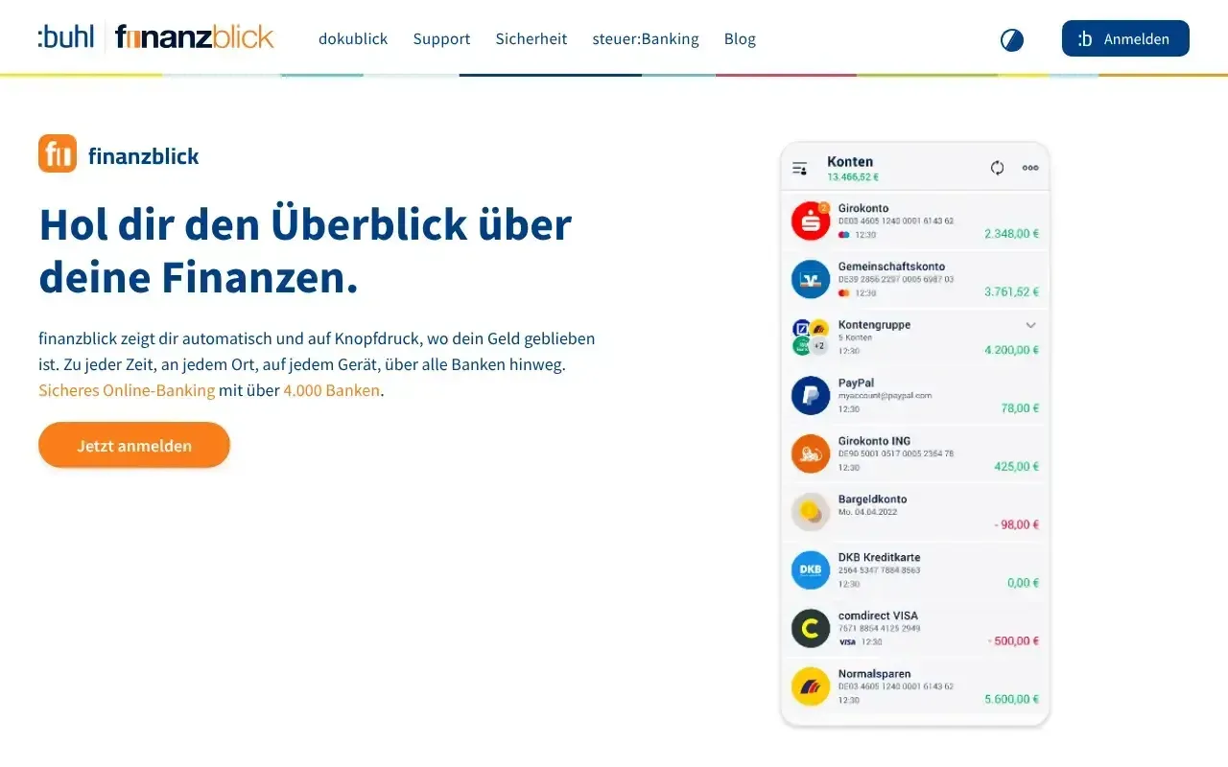Open the Bargeldkonto coin icon

(x=810, y=511)
